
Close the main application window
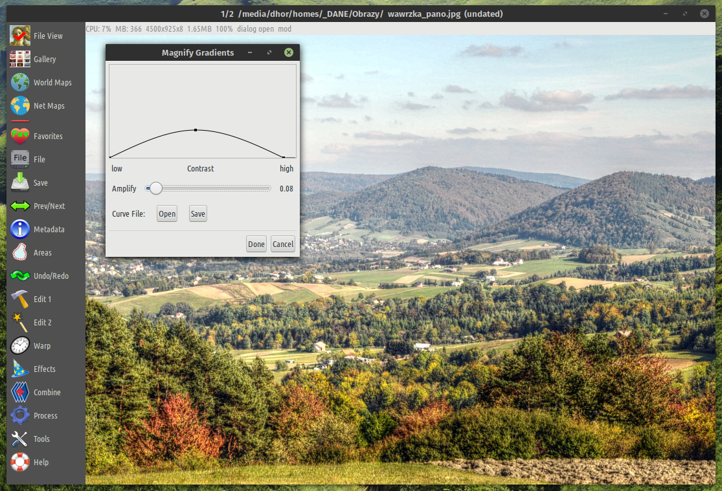click(x=705, y=14)
